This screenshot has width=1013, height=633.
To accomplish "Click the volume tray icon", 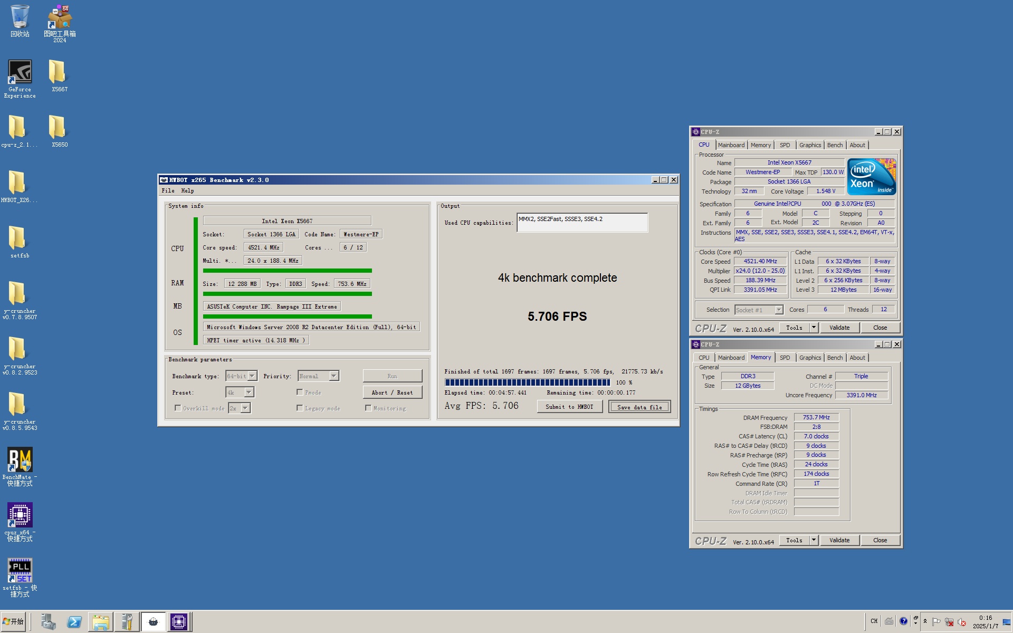I will point(962,622).
